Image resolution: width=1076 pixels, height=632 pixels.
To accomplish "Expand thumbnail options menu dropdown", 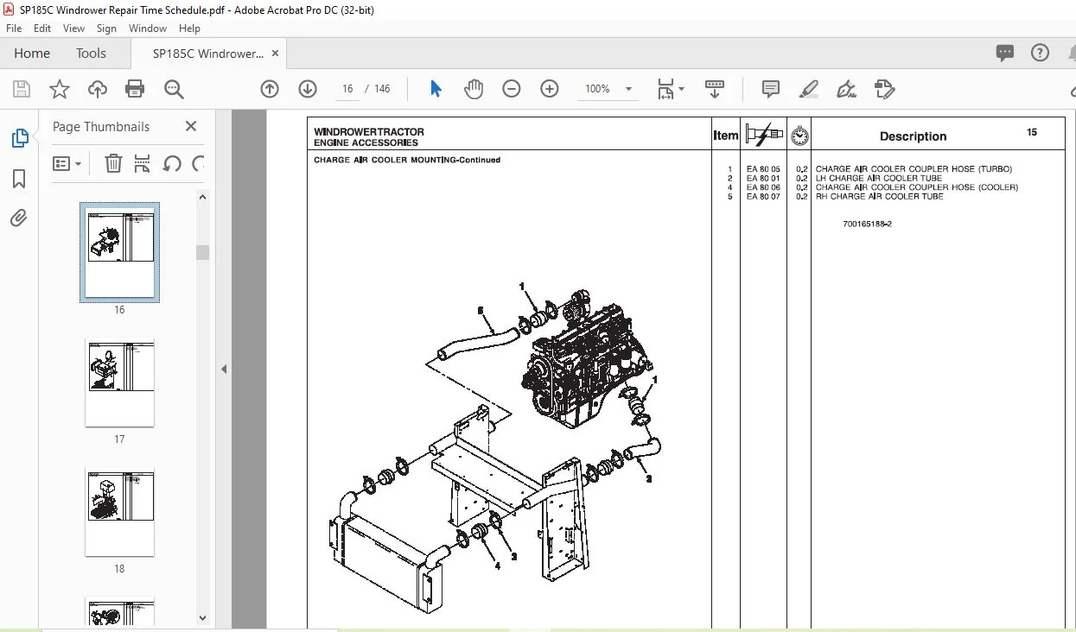I will [x=67, y=163].
